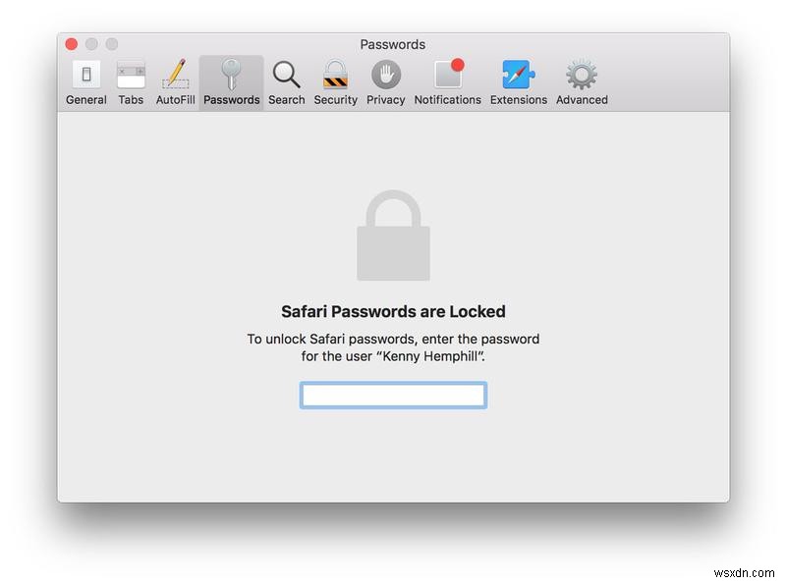The image size is (786, 583).
Task: Click the Passwords key icon
Action: pyautogui.click(x=231, y=76)
